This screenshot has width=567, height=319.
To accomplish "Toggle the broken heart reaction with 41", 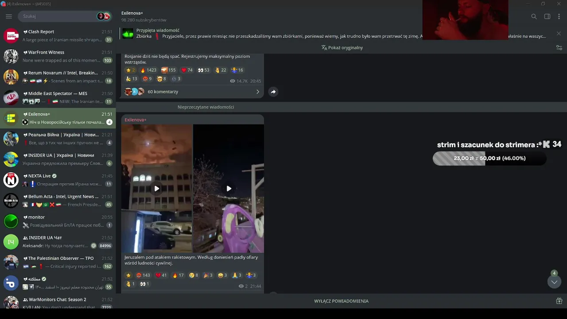I will [x=161, y=275].
